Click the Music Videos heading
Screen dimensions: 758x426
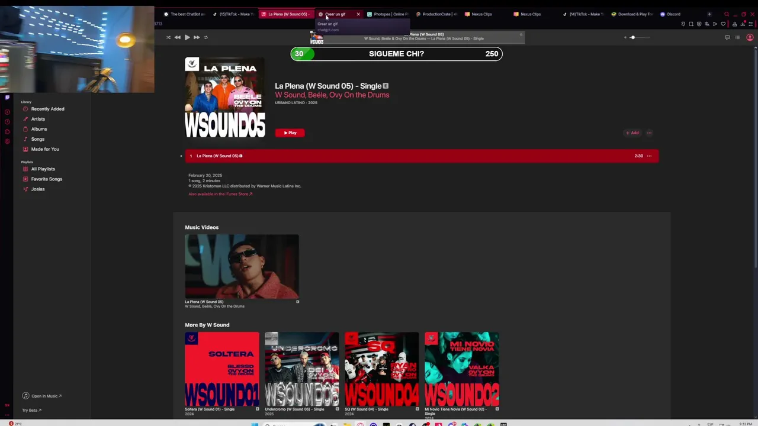[201, 227]
